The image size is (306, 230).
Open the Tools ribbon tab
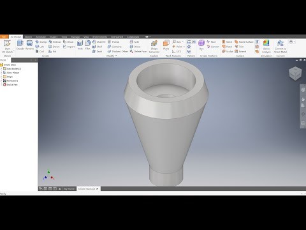(64, 36)
